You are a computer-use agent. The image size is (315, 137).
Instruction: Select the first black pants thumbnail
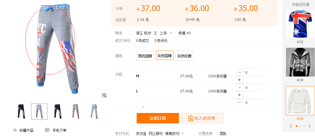pos(21,112)
